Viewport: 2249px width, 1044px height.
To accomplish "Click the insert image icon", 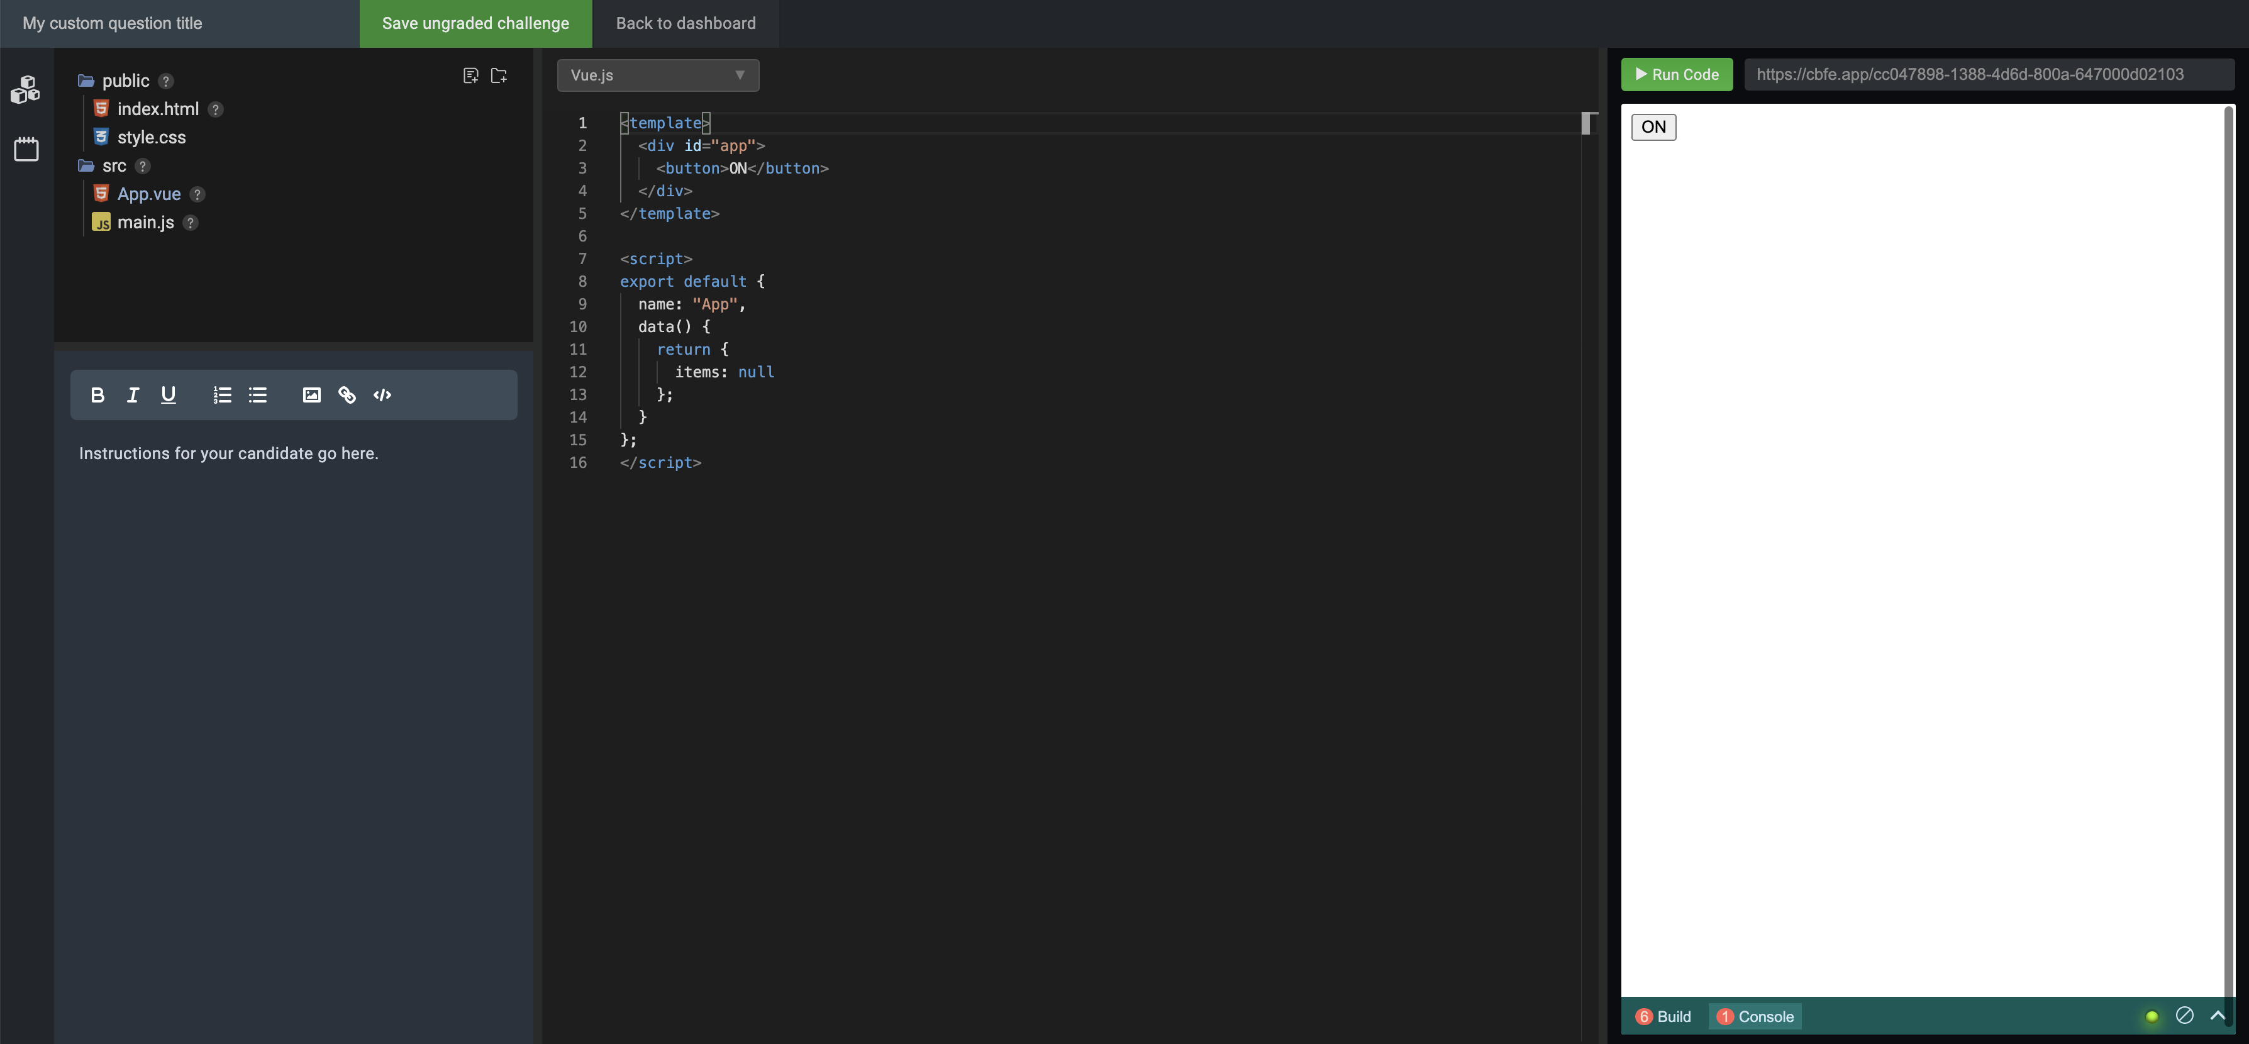I will click(312, 396).
